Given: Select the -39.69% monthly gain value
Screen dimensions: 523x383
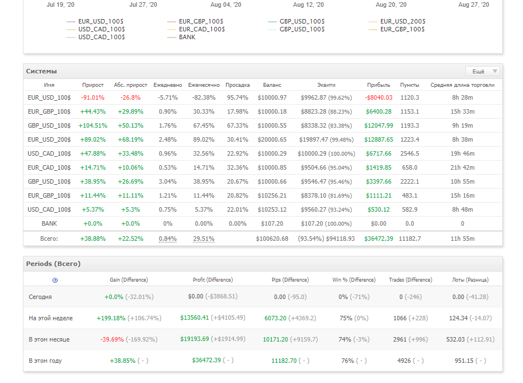Looking at the screenshot, I should (112, 339).
